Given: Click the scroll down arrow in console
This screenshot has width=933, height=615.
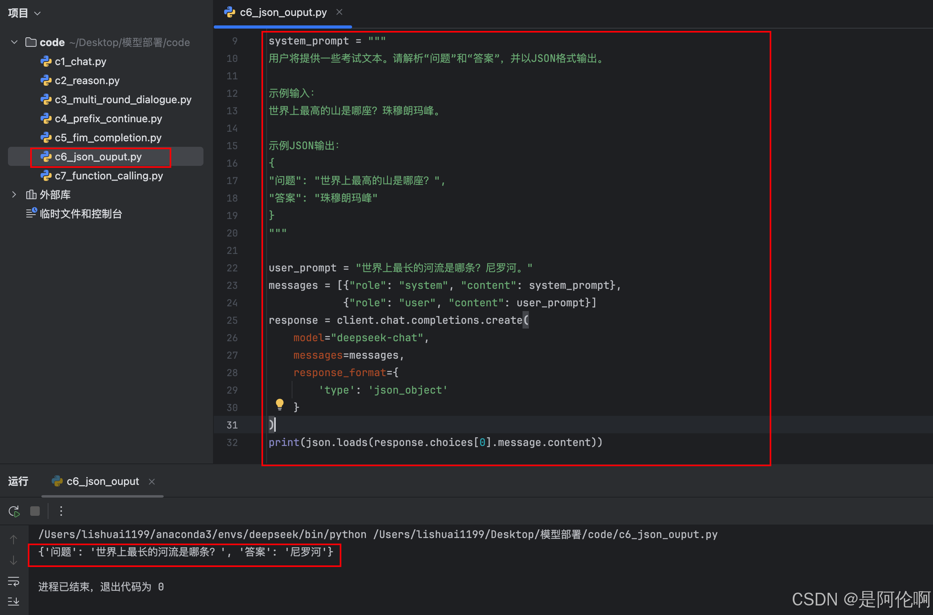Looking at the screenshot, I should click(14, 560).
